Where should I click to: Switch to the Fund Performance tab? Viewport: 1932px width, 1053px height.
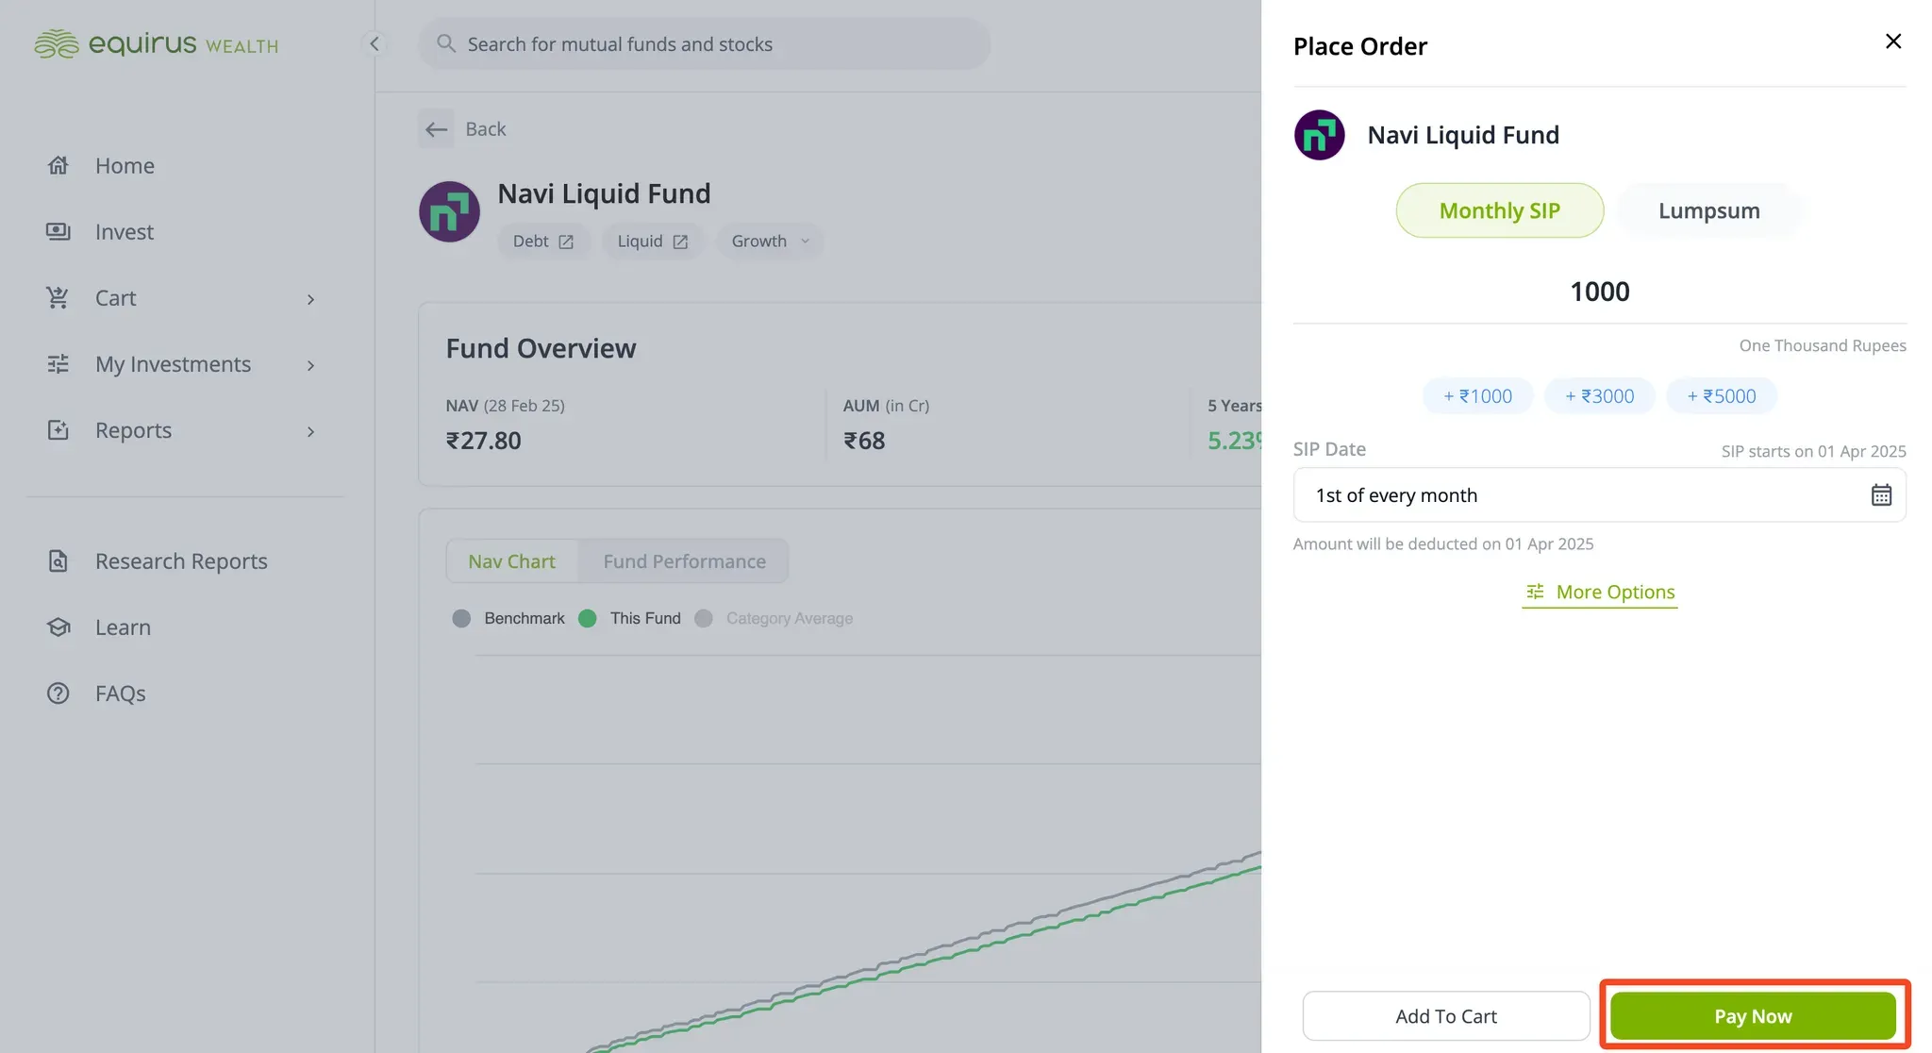point(684,561)
